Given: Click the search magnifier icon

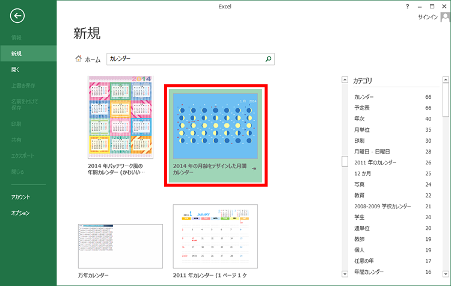Looking at the screenshot, I should [x=268, y=59].
